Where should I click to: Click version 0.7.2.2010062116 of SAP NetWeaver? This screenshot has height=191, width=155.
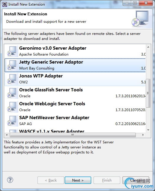coord(130,124)
